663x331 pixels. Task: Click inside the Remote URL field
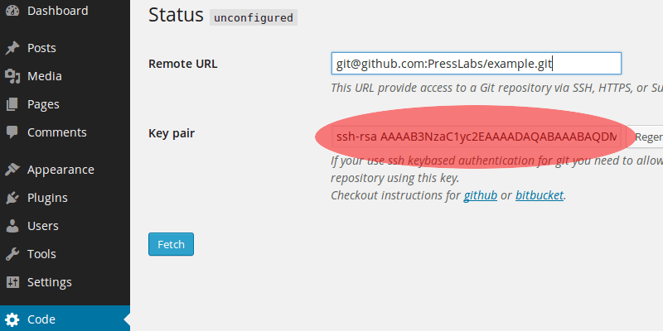click(476, 64)
